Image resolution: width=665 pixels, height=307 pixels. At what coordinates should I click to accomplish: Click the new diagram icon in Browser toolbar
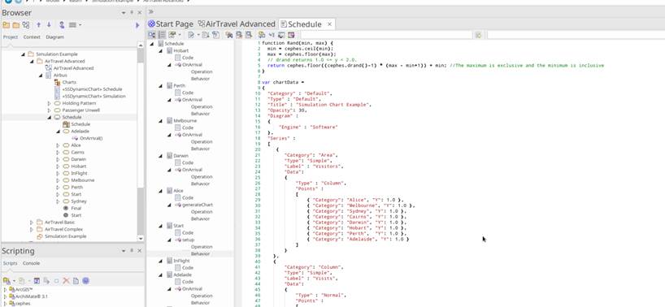(26, 25)
